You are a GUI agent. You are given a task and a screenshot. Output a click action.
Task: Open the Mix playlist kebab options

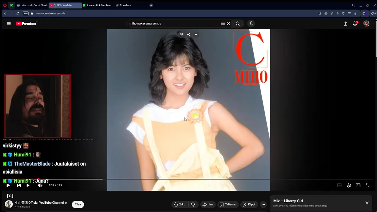coord(367,211)
